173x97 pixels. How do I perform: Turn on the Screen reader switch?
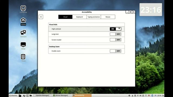[x=115, y=40]
